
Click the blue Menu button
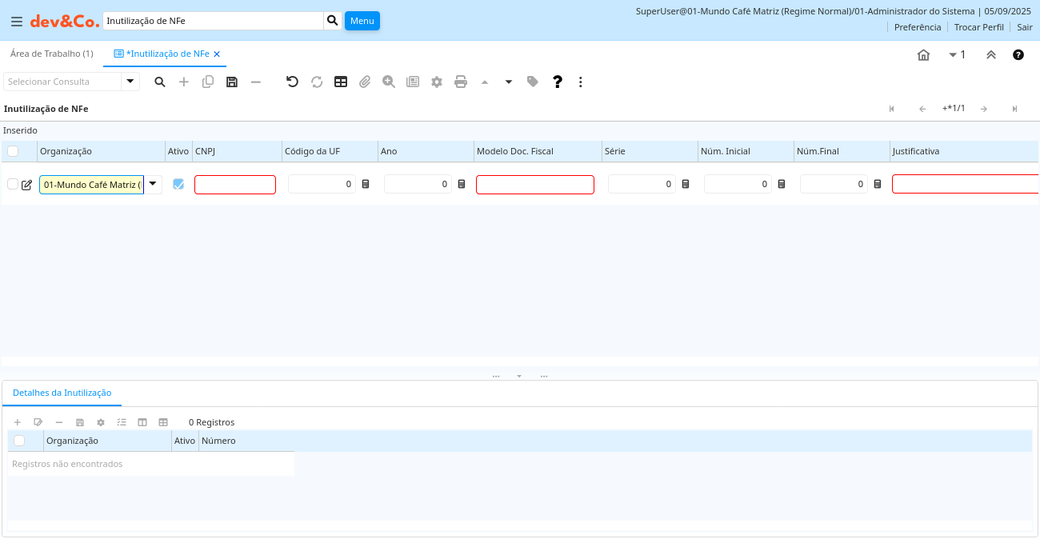362,21
